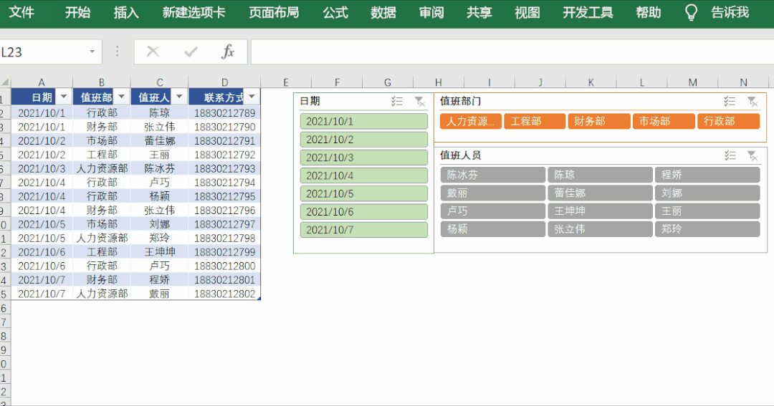Clear filter in 日期 slicer

point(419,102)
